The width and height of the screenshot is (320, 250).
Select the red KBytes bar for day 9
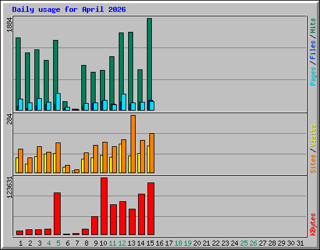(x=94, y=226)
